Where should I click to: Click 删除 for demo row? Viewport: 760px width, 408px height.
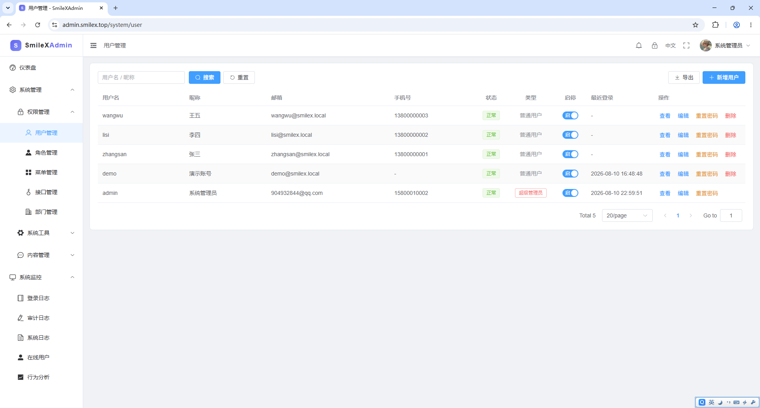730,174
